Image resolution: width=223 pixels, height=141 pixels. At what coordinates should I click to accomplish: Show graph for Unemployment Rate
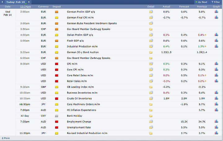pyautogui.click(x=216, y=127)
